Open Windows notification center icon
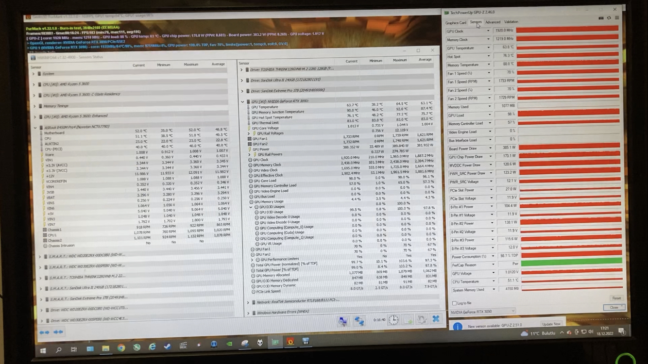 click(x=622, y=331)
